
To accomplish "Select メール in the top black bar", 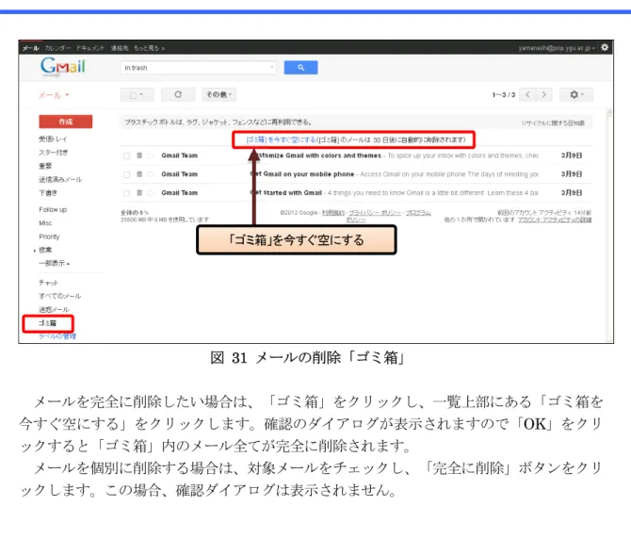I will tap(30, 48).
